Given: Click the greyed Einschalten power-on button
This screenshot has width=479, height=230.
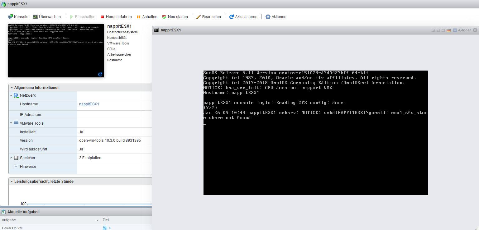Looking at the screenshot, I should 82,17.
